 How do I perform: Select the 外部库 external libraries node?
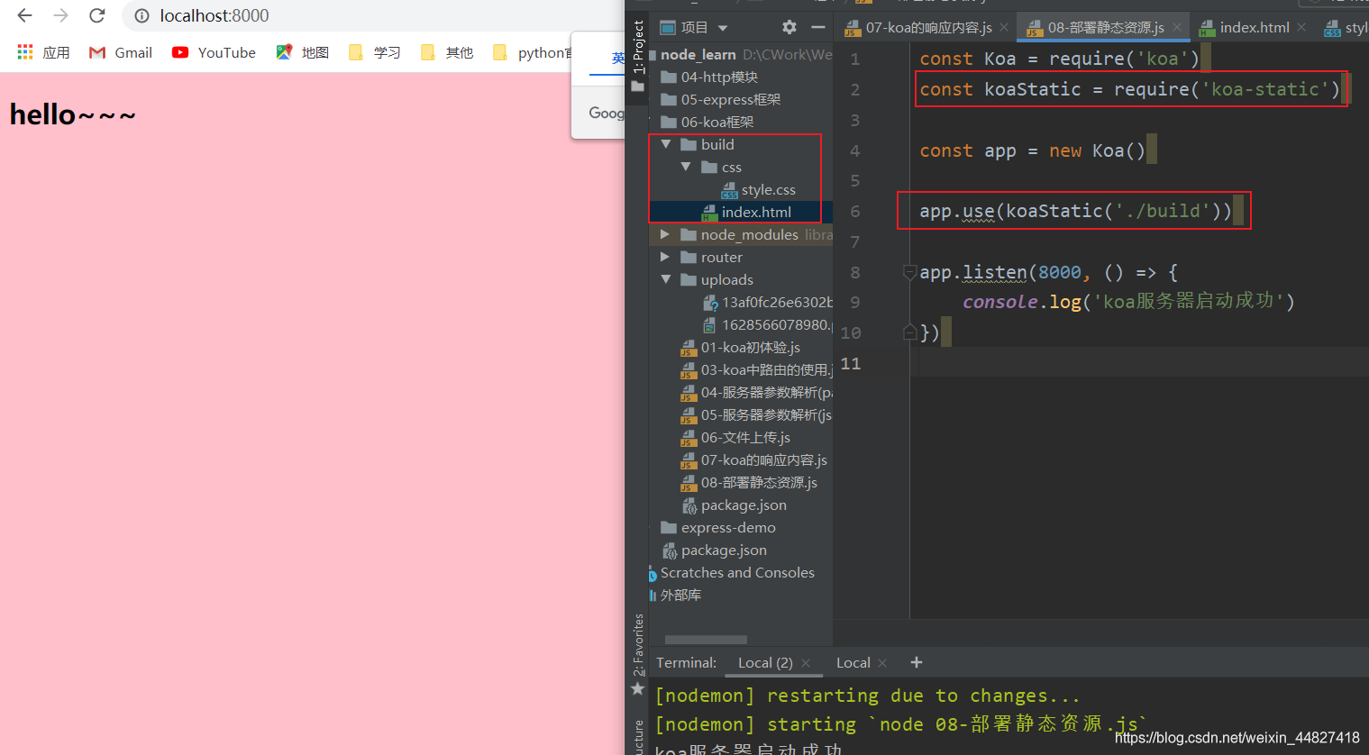tap(674, 595)
